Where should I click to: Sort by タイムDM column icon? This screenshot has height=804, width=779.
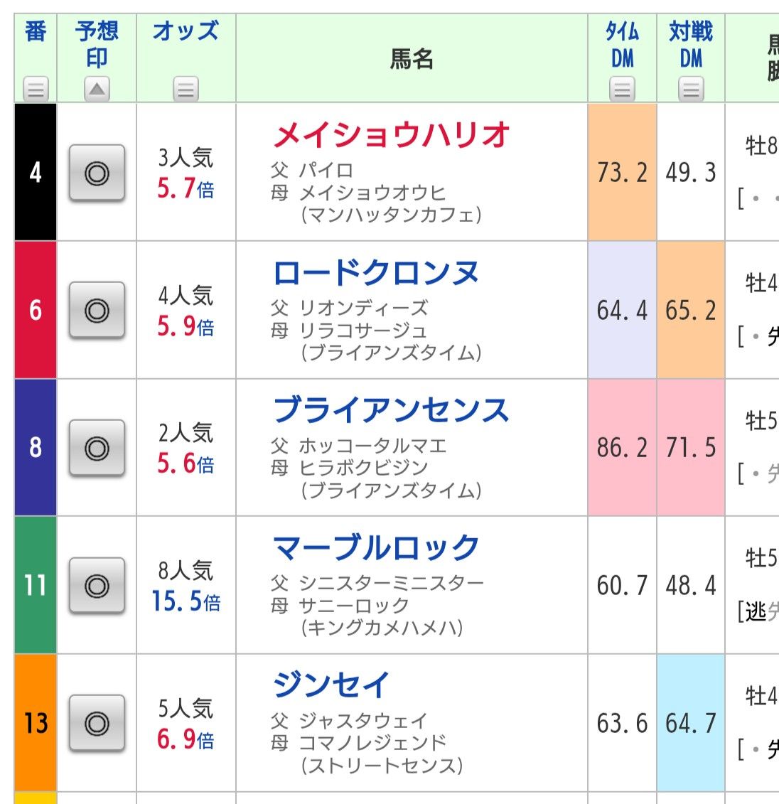click(622, 90)
